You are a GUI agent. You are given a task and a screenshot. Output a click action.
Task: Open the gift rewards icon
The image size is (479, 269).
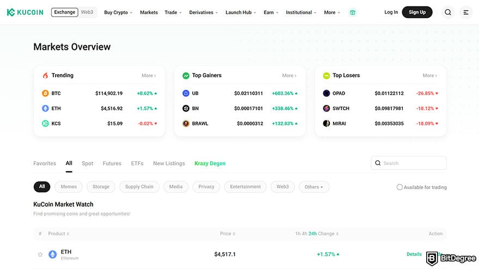[353, 12]
